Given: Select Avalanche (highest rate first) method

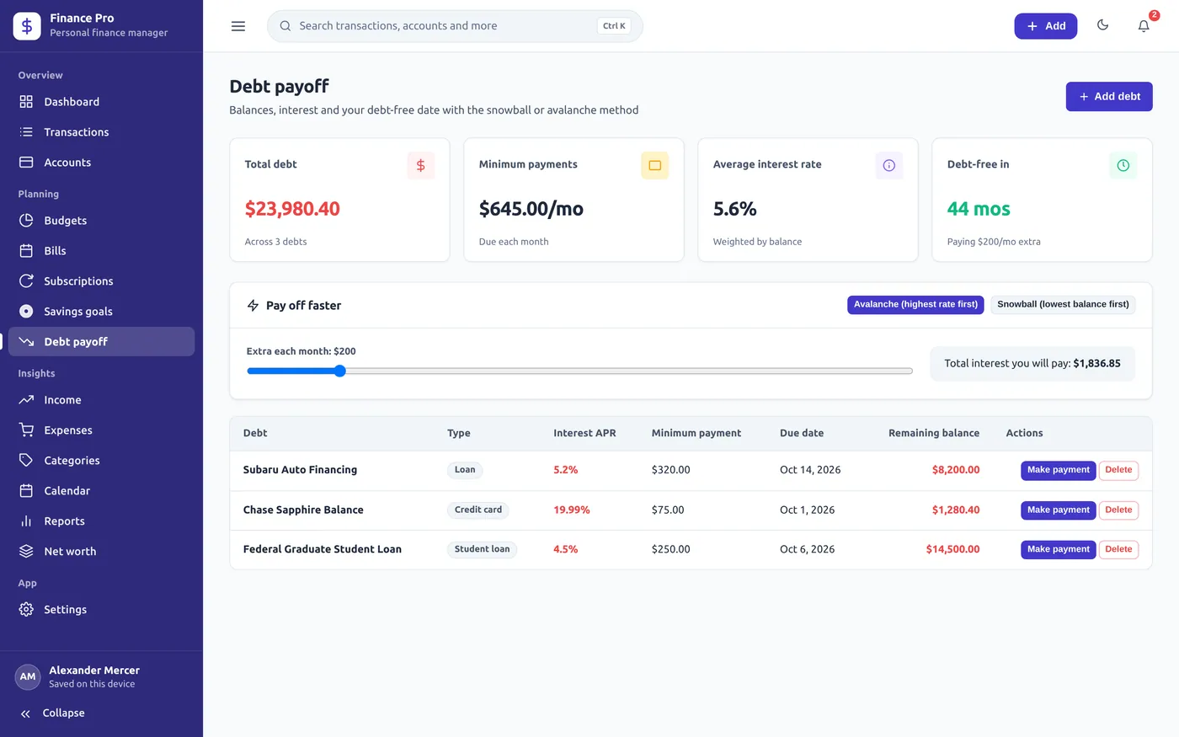Looking at the screenshot, I should pyautogui.click(x=915, y=305).
